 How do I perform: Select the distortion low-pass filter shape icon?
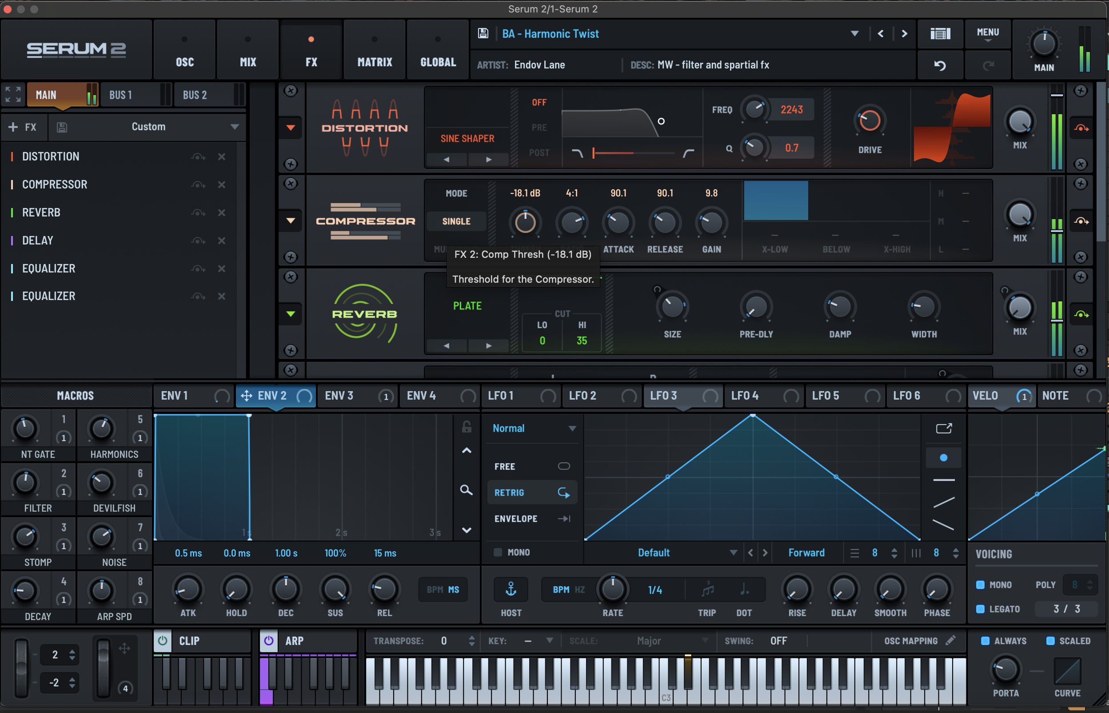pos(577,153)
